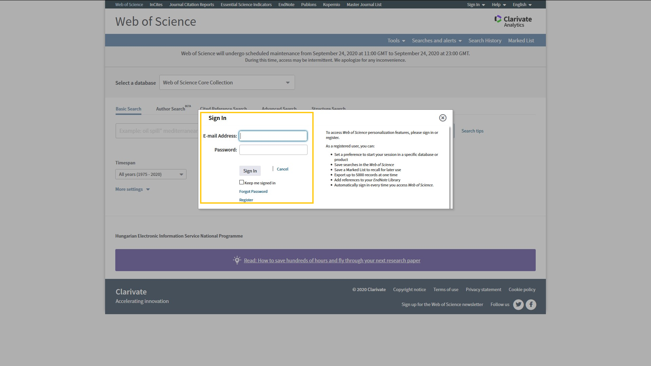Click Web of Science top bar link
The height and width of the screenshot is (366, 651).
[129, 5]
